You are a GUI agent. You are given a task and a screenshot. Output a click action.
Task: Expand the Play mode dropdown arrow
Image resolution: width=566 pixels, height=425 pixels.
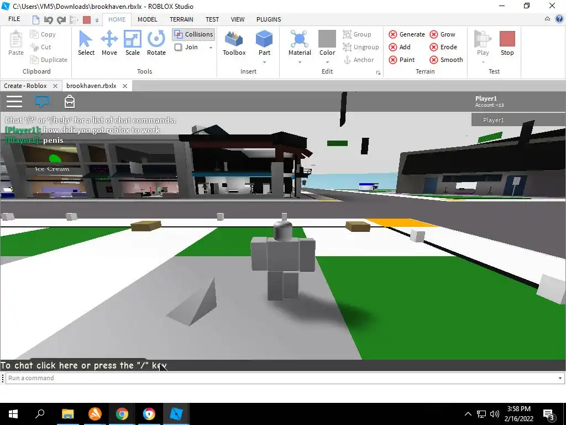[x=483, y=62]
